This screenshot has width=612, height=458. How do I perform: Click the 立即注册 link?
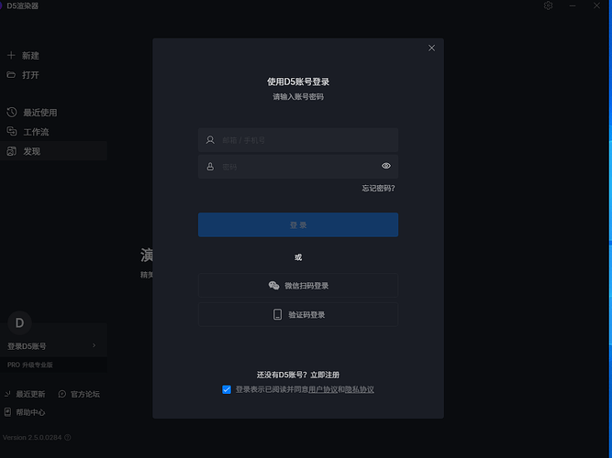coord(325,375)
